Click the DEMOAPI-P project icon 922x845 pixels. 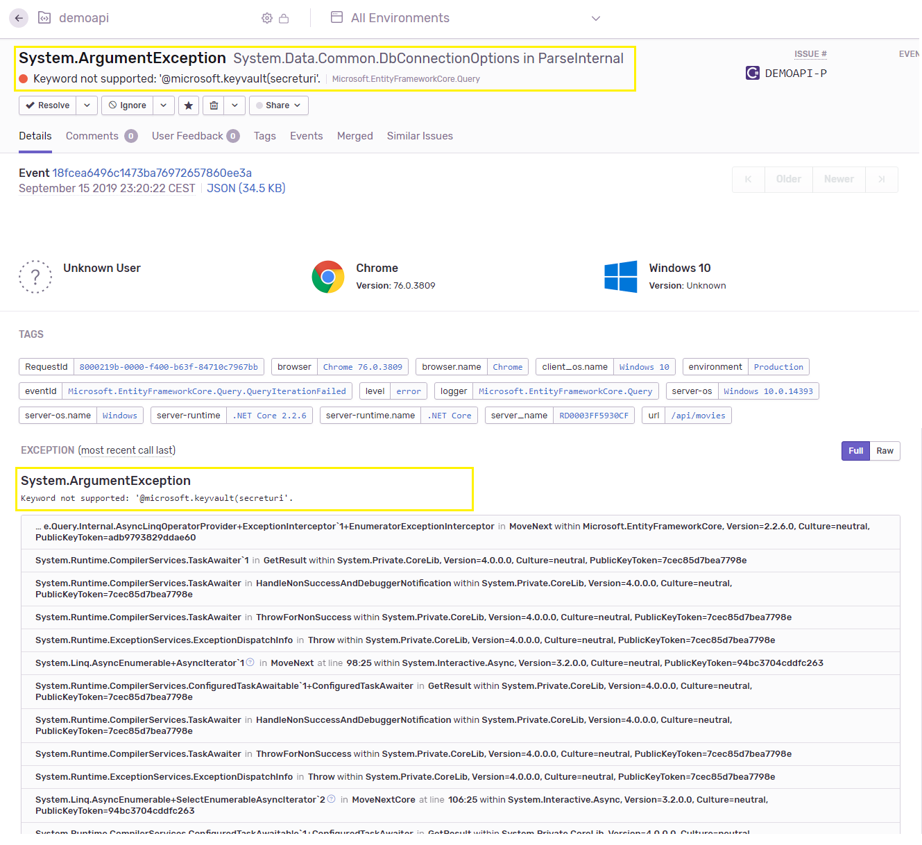[x=753, y=73]
